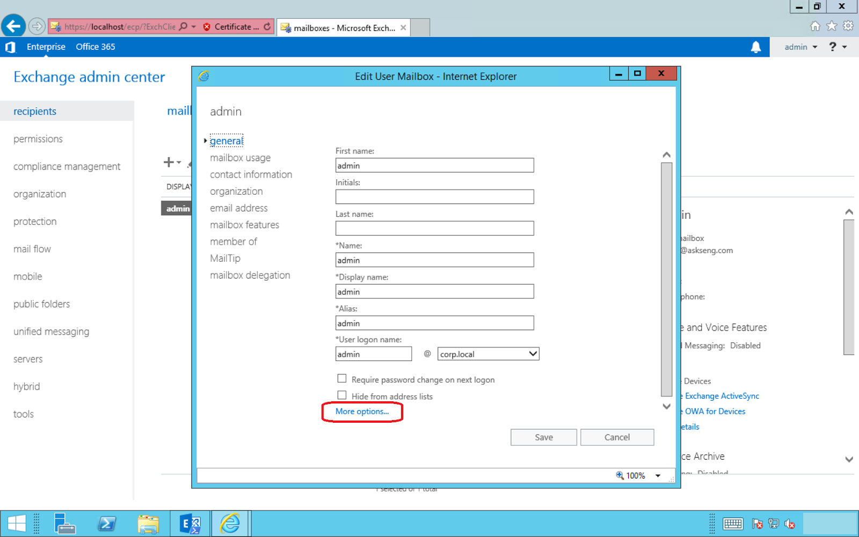
Task: Click the muted volume icon in system tray
Action: [790, 524]
